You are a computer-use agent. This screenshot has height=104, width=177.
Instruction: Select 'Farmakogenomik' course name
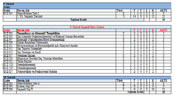point(26,68)
